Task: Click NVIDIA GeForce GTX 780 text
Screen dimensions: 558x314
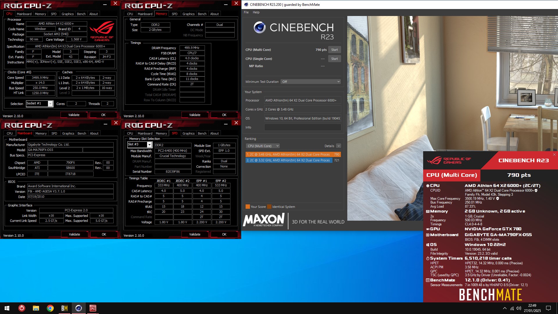Action: tap(493, 229)
